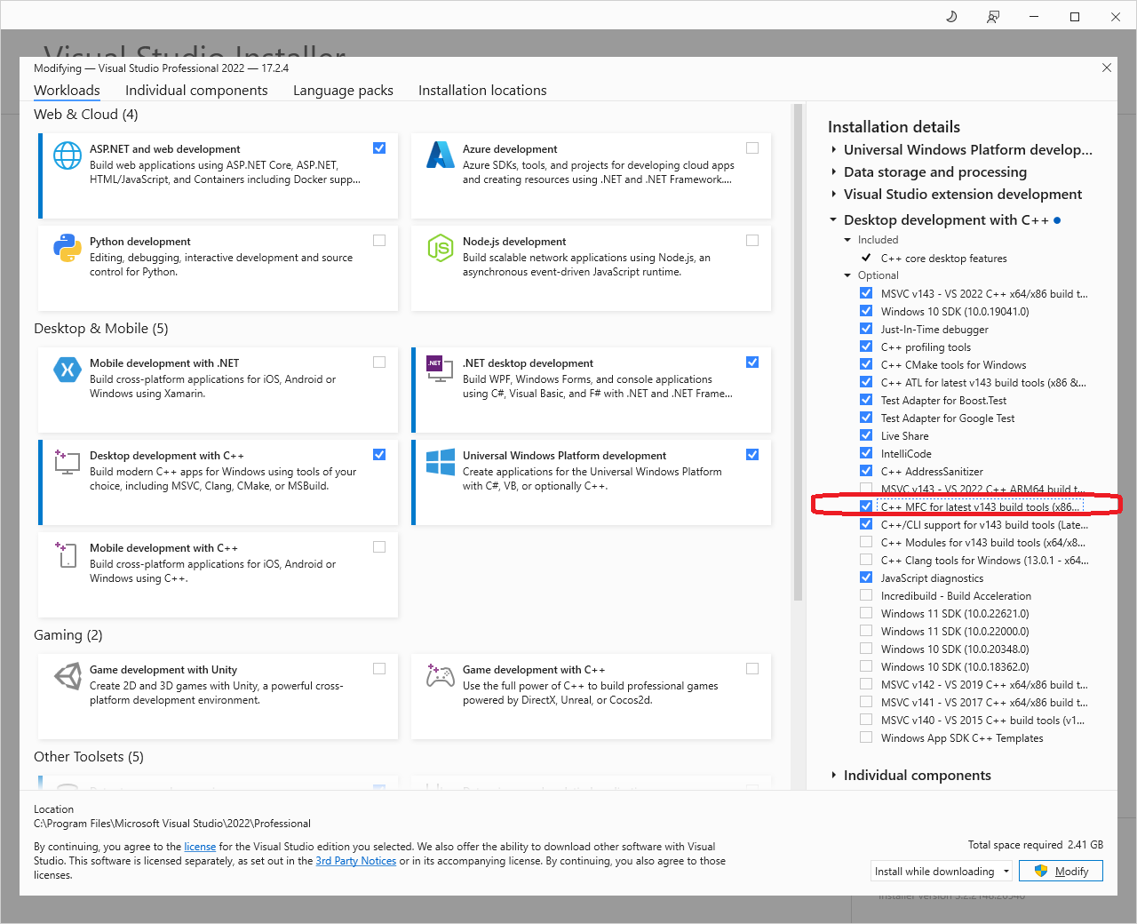Uncheck the C++ profiling tools option
This screenshot has height=924, width=1137.
(x=866, y=346)
